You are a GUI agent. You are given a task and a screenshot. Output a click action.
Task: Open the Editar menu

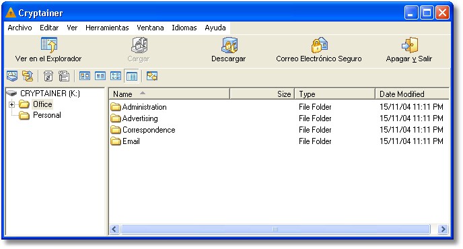click(x=49, y=28)
